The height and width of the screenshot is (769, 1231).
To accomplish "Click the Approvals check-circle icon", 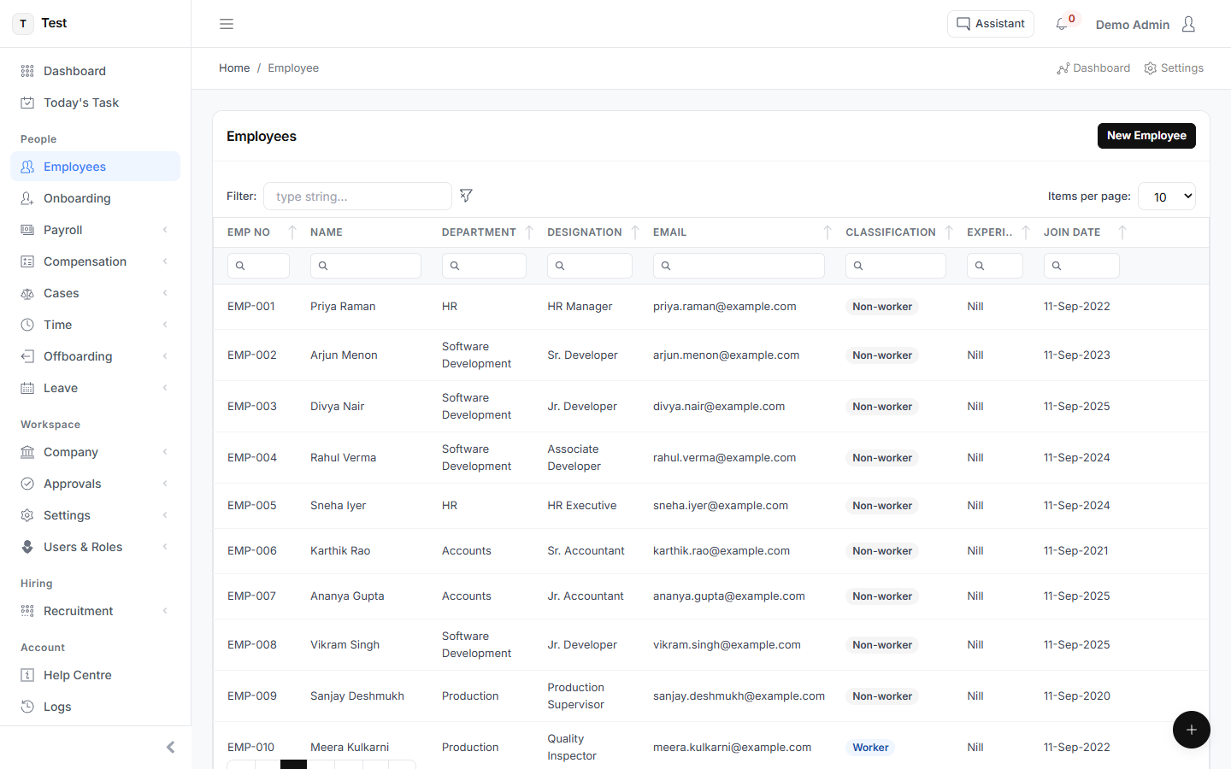I will [27, 484].
